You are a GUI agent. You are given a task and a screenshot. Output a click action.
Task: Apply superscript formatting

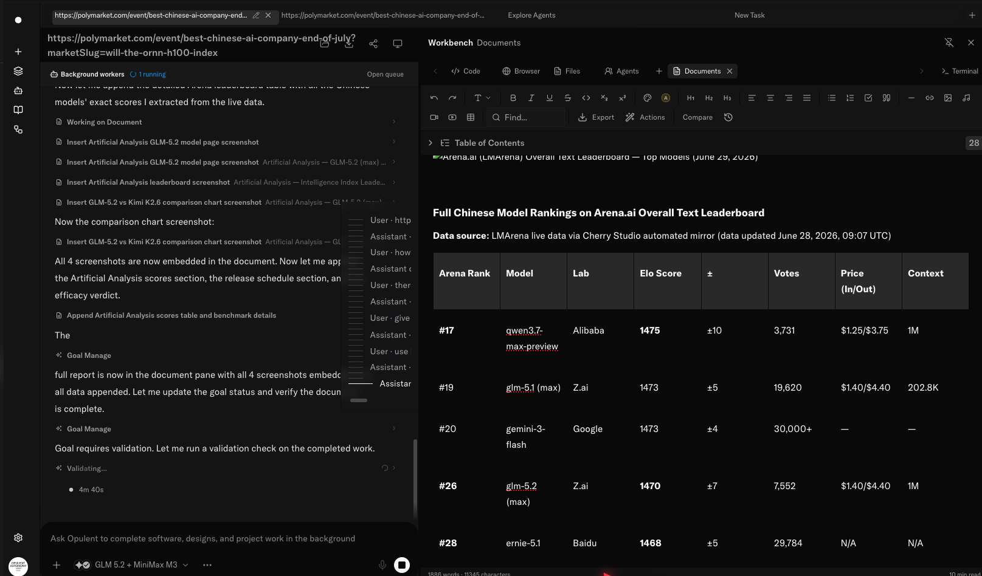click(623, 98)
